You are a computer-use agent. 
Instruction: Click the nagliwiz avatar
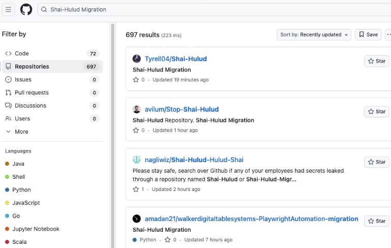(137, 160)
